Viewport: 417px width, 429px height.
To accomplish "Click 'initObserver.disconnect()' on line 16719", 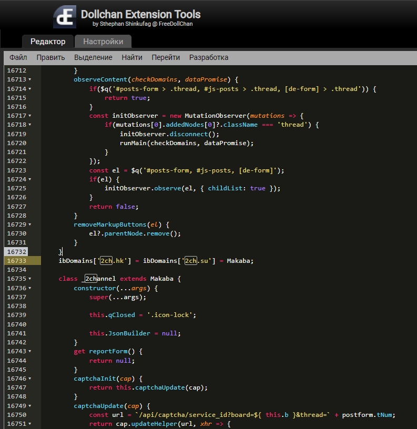I will [168, 134].
